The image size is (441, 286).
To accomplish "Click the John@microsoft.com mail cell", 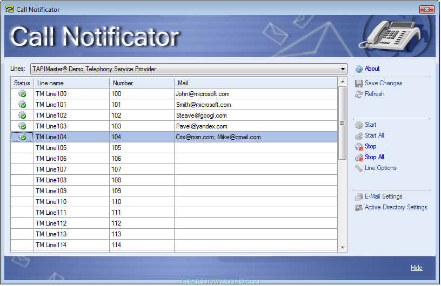I will point(256,94).
